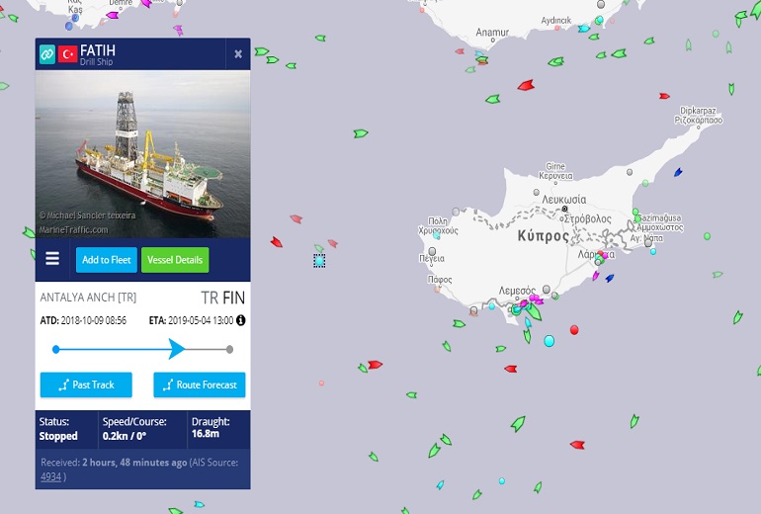Show the Route Forecast

point(199,385)
